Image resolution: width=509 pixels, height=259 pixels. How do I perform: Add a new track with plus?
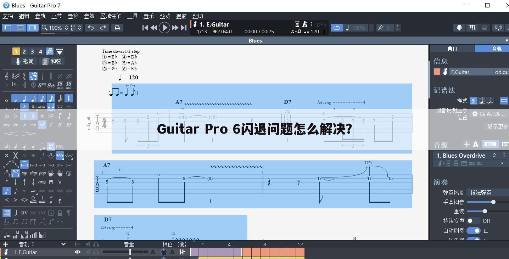[6, 244]
